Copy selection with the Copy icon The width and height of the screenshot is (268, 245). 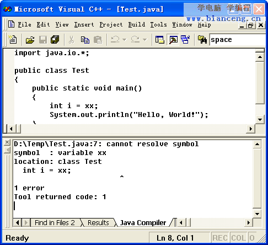pos(85,39)
